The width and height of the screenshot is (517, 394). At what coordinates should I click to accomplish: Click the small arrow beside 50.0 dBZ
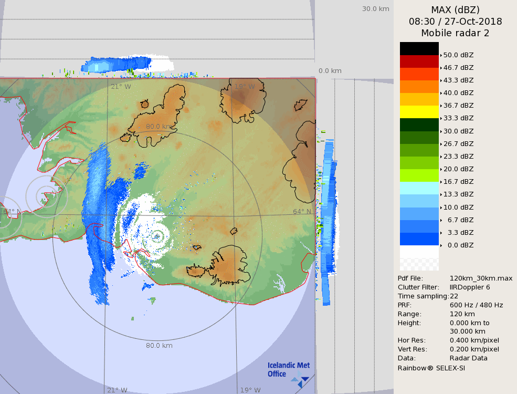(441, 55)
